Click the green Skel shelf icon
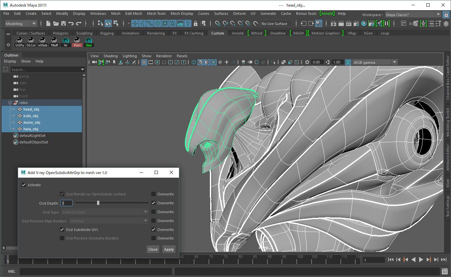This screenshot has width=451, height=277. click(88, 42)
